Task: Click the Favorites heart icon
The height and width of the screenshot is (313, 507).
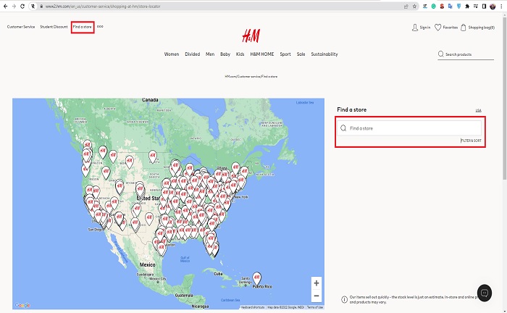Action: pyautogui.click(x=437, y=28)
